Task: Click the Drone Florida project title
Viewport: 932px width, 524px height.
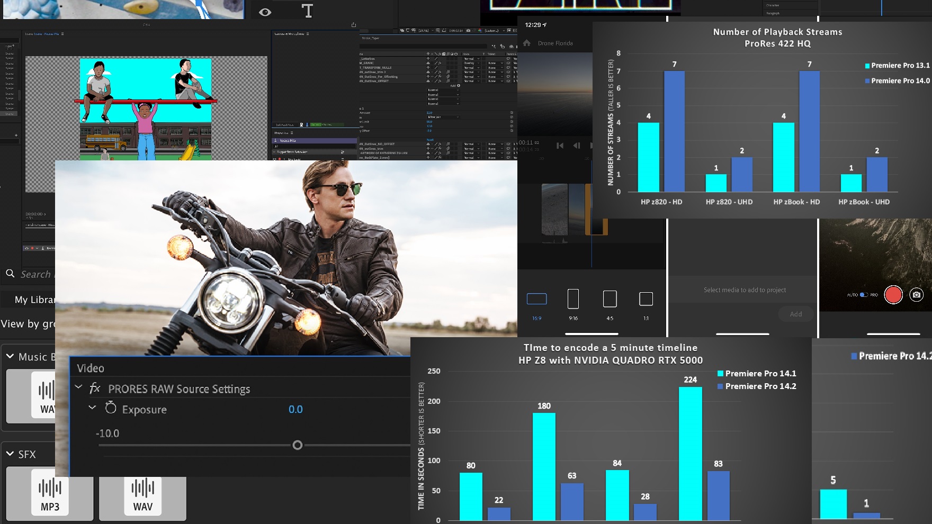Action: (x=555, y=43)
